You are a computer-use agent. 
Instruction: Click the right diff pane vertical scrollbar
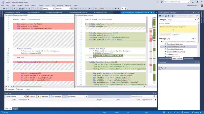147,51
